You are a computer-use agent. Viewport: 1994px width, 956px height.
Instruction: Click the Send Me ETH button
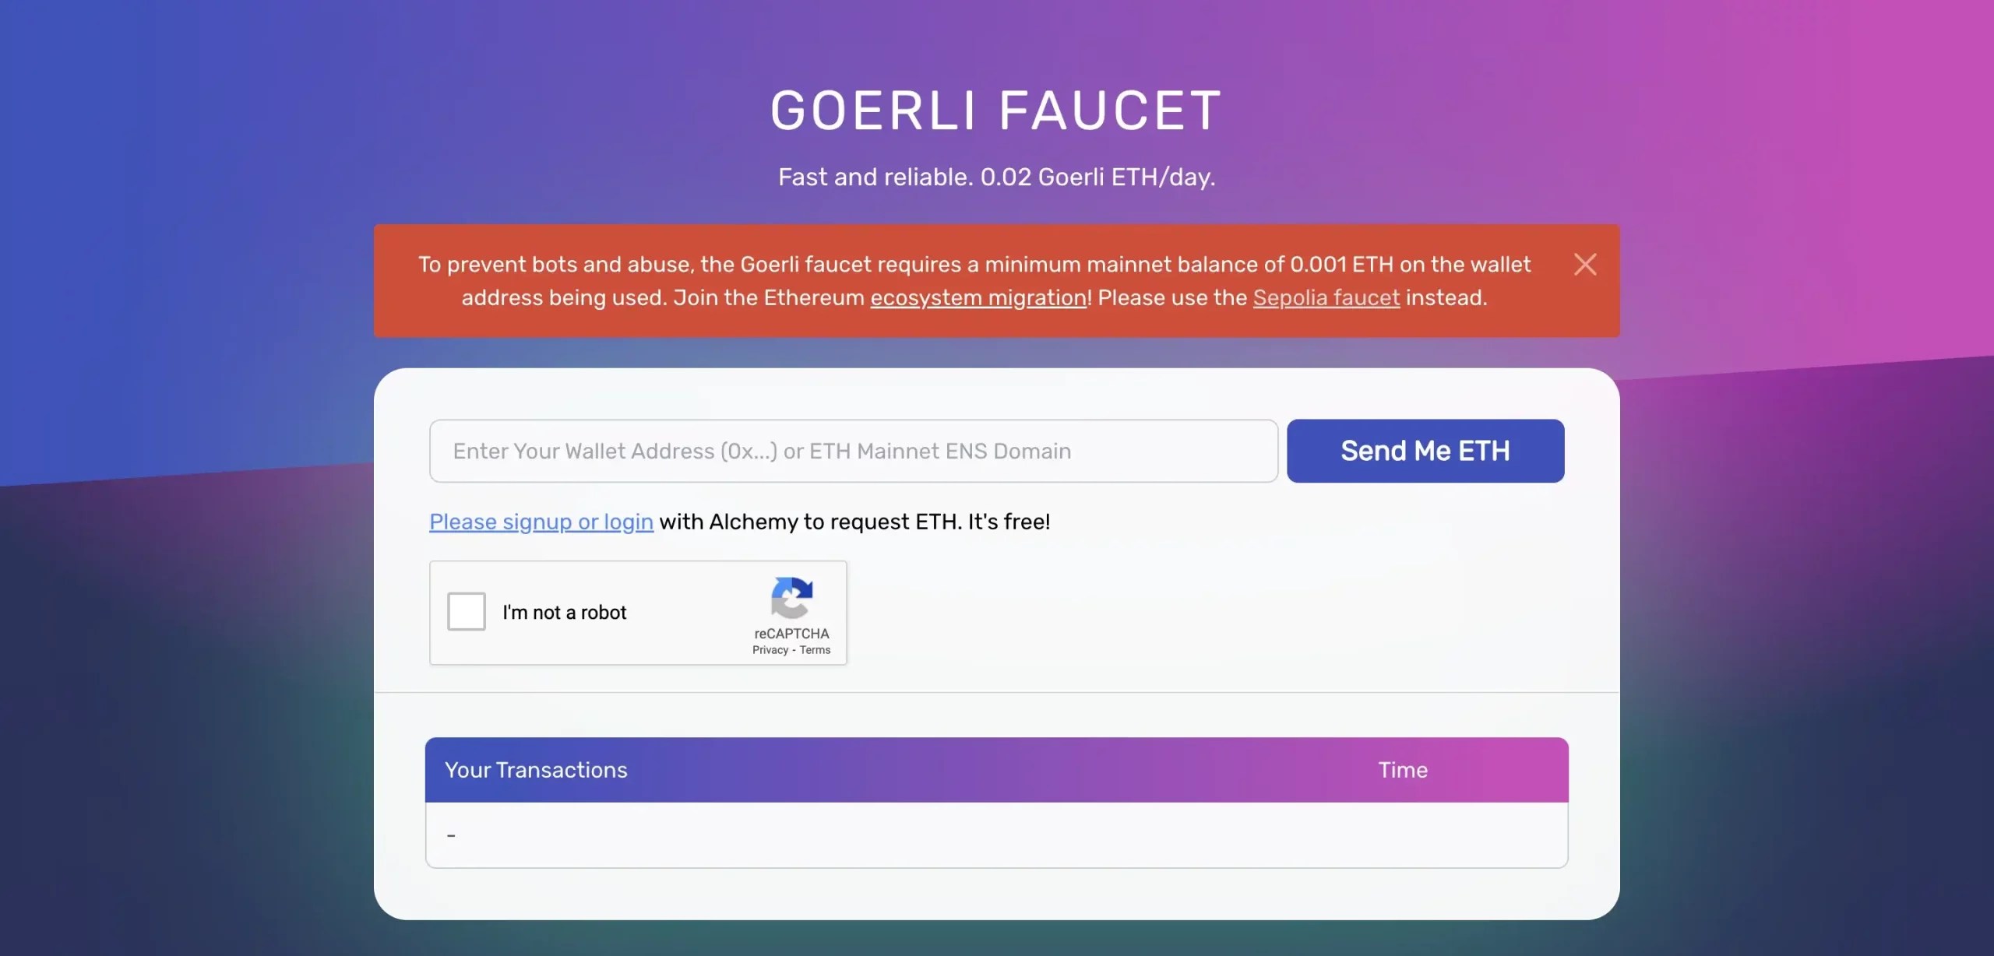pos(1425,450)
